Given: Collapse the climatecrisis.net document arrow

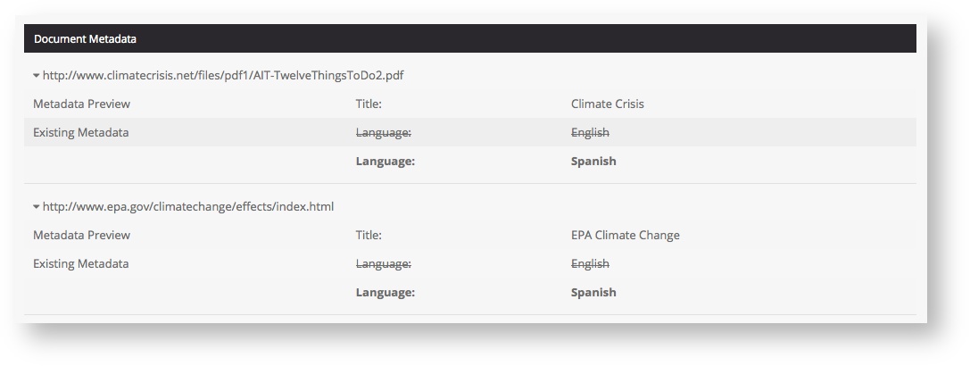Looking at the screenshot, I should pos(37,76).
